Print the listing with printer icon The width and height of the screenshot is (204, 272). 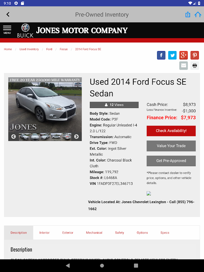pyautogui.click(x=194, y=66)
